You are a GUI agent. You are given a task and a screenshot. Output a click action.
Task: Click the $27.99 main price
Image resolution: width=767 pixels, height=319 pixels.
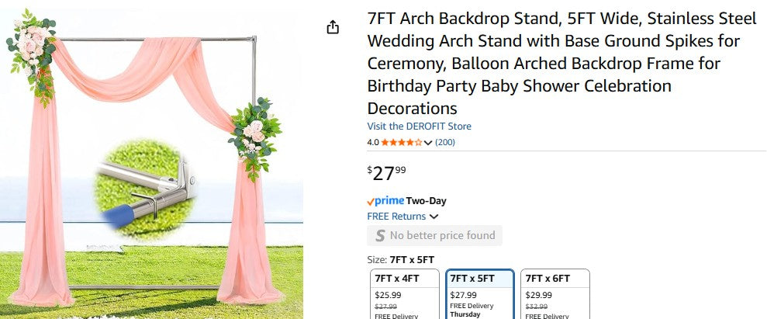coord(386,172)
